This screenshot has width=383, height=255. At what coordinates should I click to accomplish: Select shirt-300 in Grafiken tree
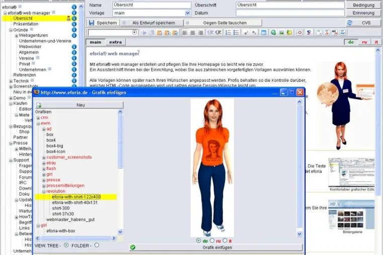[61, 208]
